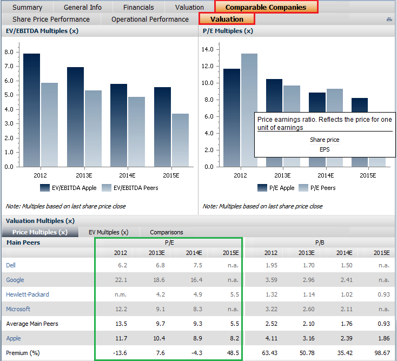The width and height of the screenshot is (397, 361).
Task: Click the 2013E EV/EBITDA Apple bar
Action: point(75,117)
